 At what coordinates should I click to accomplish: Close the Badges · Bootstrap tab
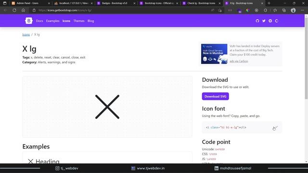[134, 3]
